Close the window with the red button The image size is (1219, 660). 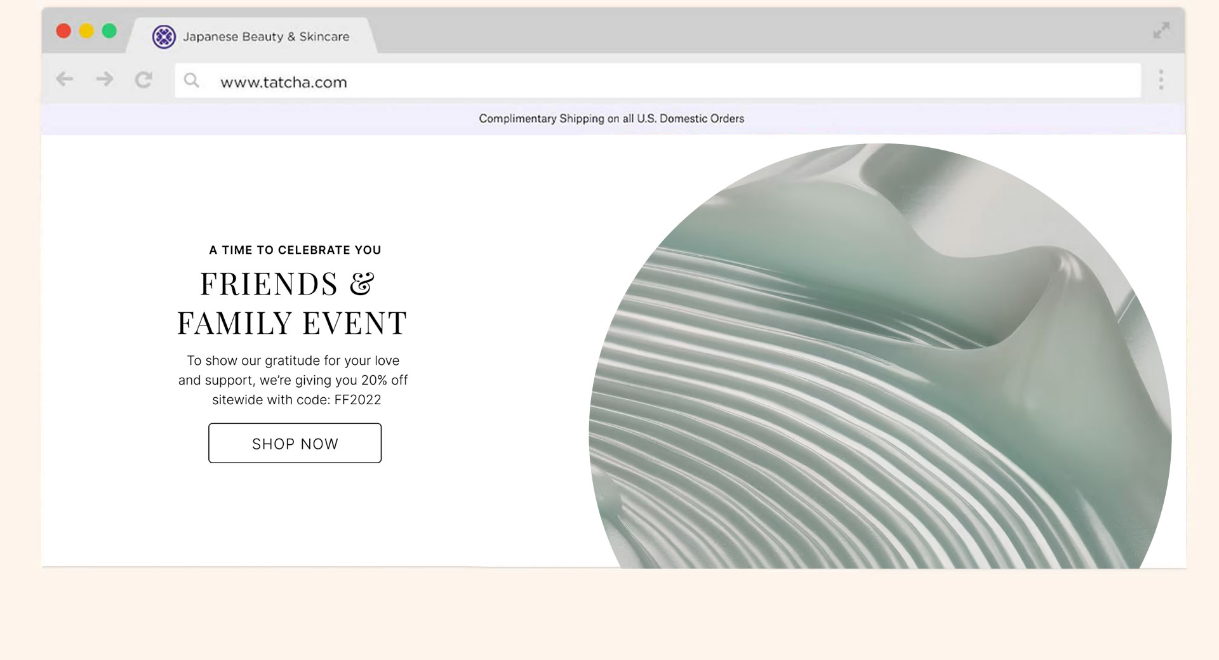pyautogui.click(x=63, y=31)
